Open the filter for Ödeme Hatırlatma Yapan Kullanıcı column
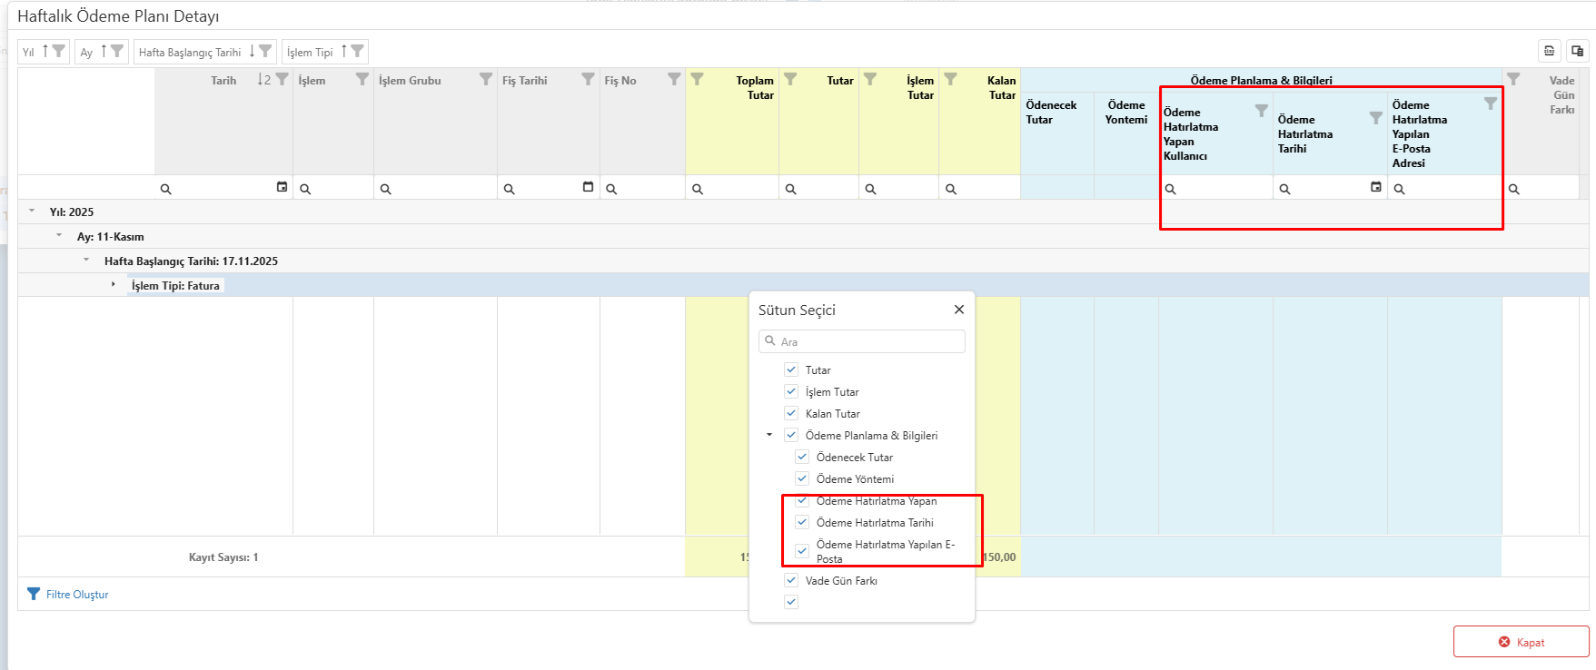1596x670 pixels. point(1262,111)
